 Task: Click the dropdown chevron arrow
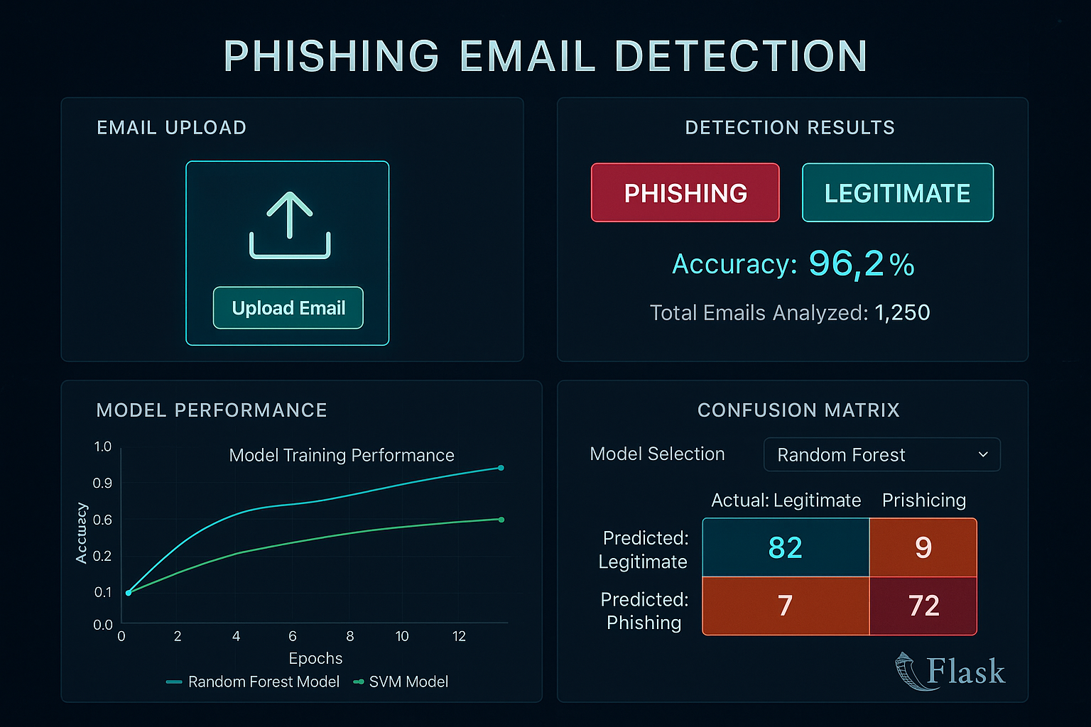[x=983, y=454]
